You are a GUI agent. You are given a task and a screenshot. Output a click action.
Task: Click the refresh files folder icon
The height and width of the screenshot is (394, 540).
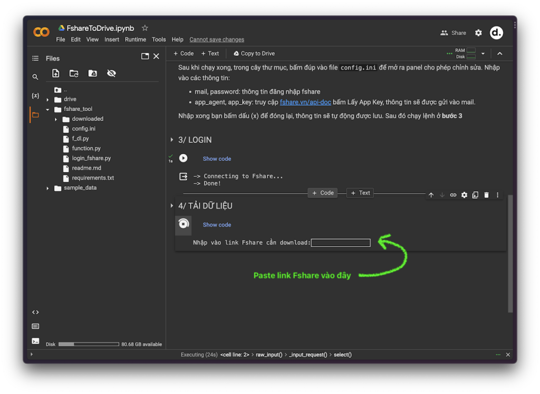[x=74, y=74]
